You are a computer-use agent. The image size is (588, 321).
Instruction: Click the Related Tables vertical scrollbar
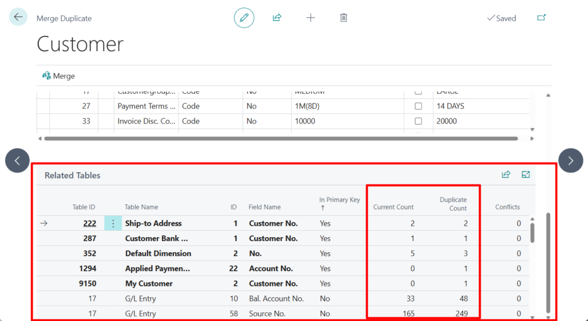coord(532,233)
